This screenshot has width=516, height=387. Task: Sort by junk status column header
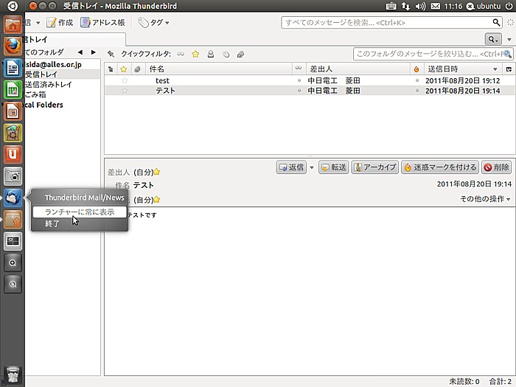tap(416, 69)
